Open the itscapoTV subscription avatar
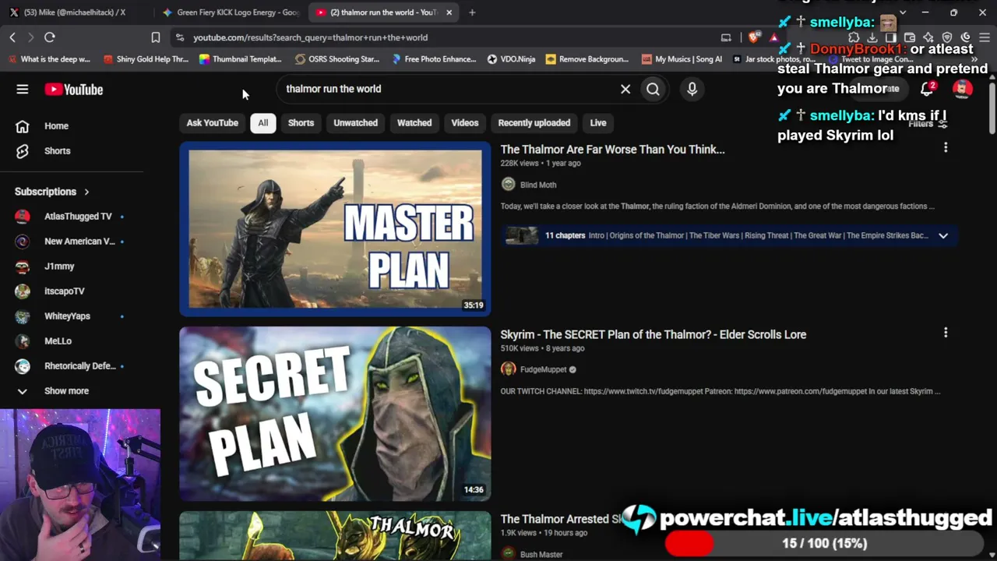The image size is (997, 561). [23, 291]
